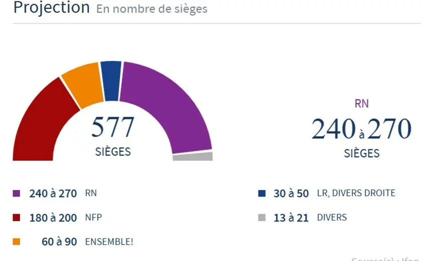Click the purple RN legend square
The height and width of the screenshot is (261, 421).
point(16,193)
